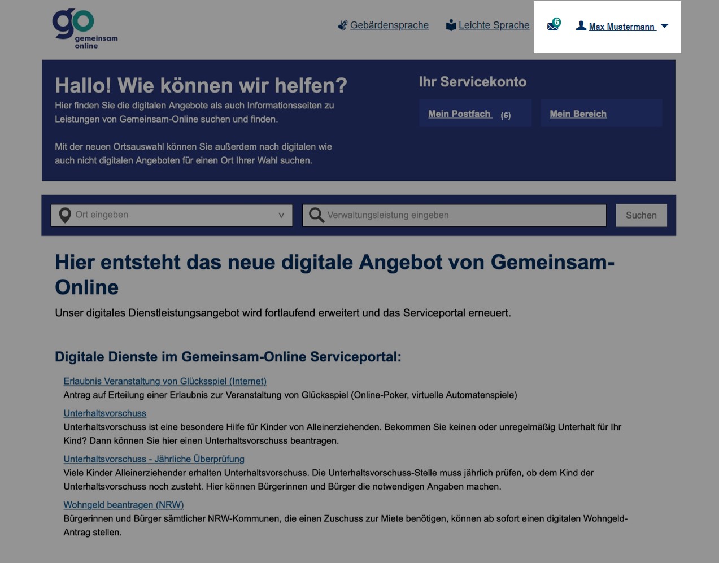Open the Leichte Sprache link
Viewport: 719px width, 563px height.
pyautogui.click(x=494, y=25)
